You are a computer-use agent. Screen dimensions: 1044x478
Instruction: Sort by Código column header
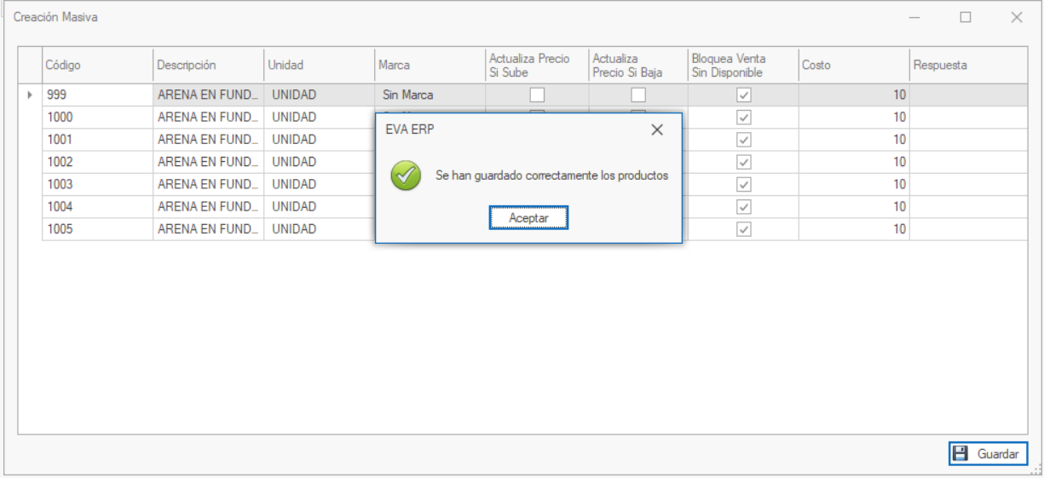tap(97, 65)
